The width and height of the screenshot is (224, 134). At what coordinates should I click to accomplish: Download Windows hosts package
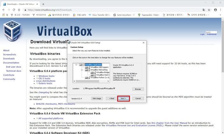point(46,76)
